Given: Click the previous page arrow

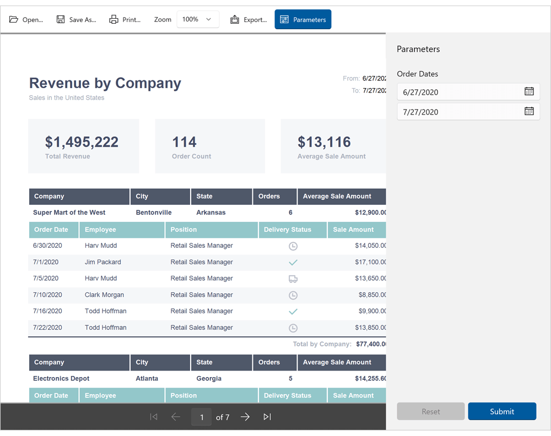Looking at the screenshot, I should click(176, 417).
